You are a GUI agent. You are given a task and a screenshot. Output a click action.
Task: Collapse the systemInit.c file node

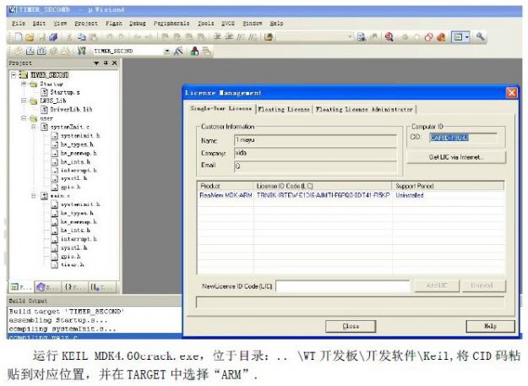point(34,127)
